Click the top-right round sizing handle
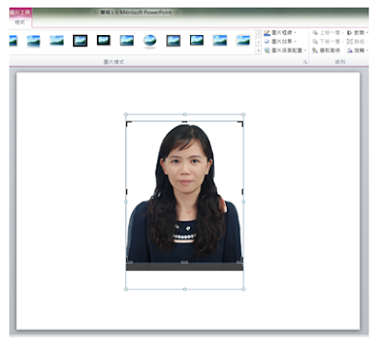This screenshot has width=380, height=343. click(243, 114)
